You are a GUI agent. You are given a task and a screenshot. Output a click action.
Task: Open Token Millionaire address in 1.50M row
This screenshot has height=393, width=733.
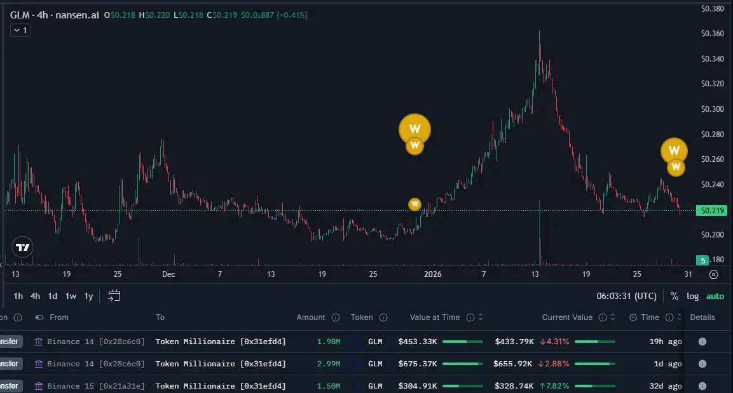[221, 386]
